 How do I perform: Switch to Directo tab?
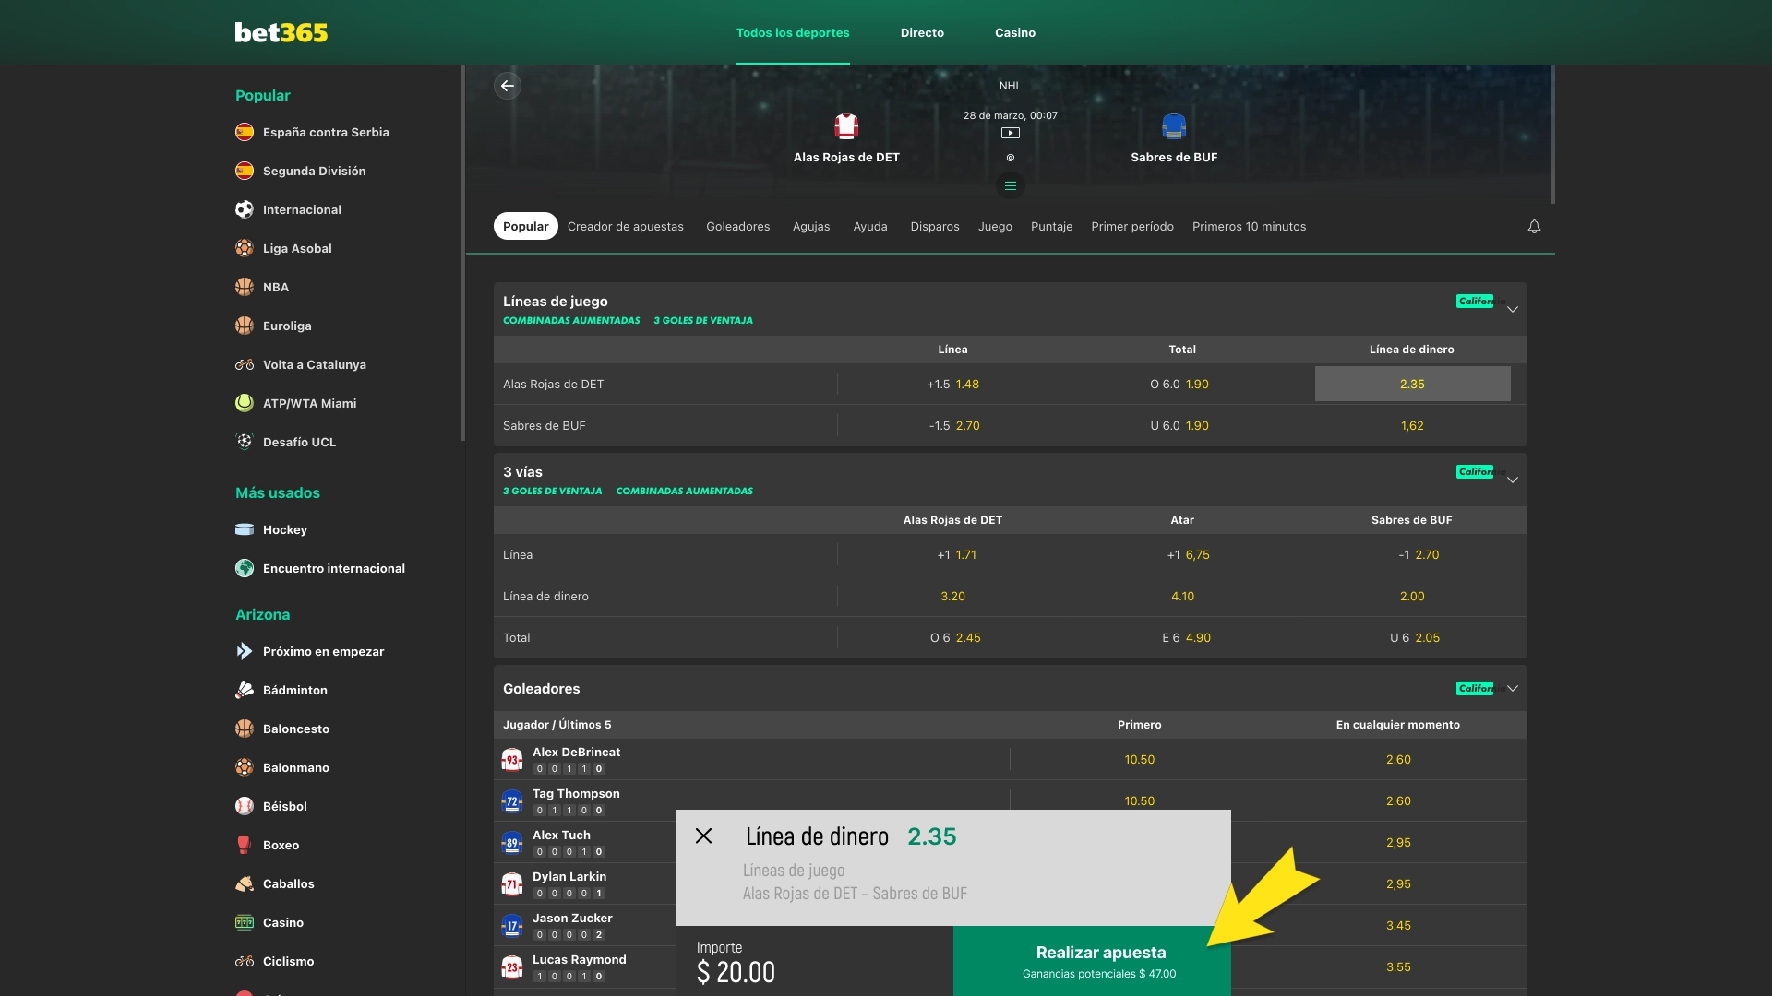(922, 32)
